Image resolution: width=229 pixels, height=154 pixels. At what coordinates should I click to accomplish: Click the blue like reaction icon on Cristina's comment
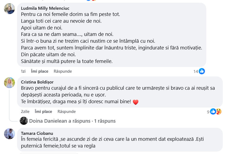(213, 111)
